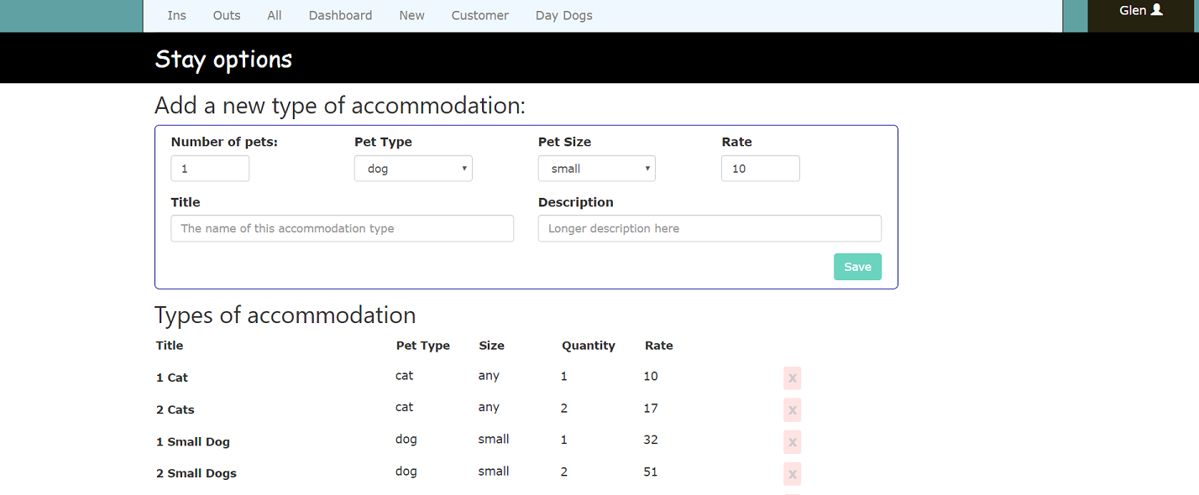Open the Dashboard page
The image size is (1199, 495).
(x=340, y=15)
